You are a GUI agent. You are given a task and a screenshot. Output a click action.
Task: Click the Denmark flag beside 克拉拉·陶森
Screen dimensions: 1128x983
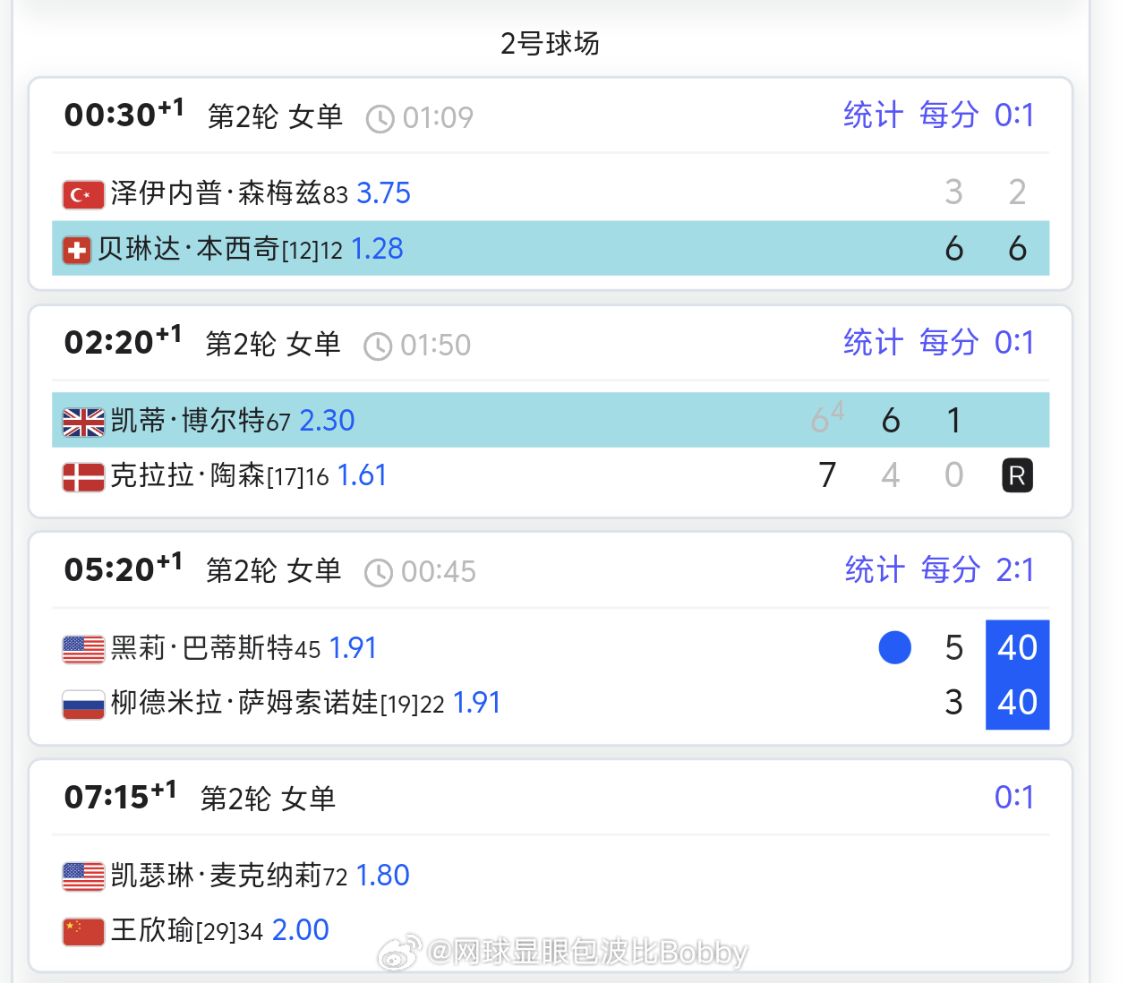(81, 475)
